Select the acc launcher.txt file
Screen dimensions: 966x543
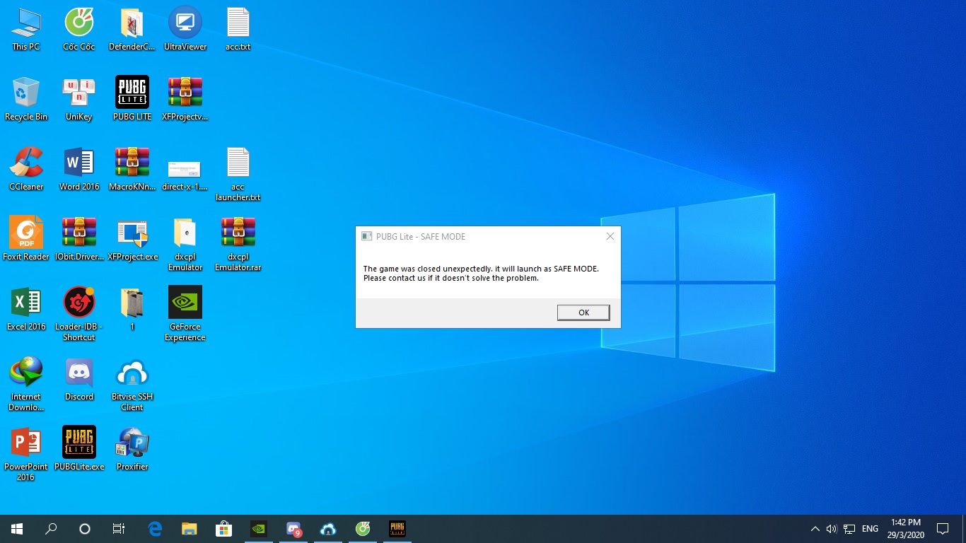tap(238, 175)
